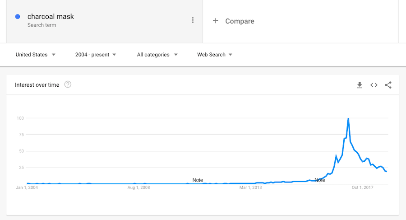
Task: Click the plus icon to add comparison
Action: click(x=216, y=21)
